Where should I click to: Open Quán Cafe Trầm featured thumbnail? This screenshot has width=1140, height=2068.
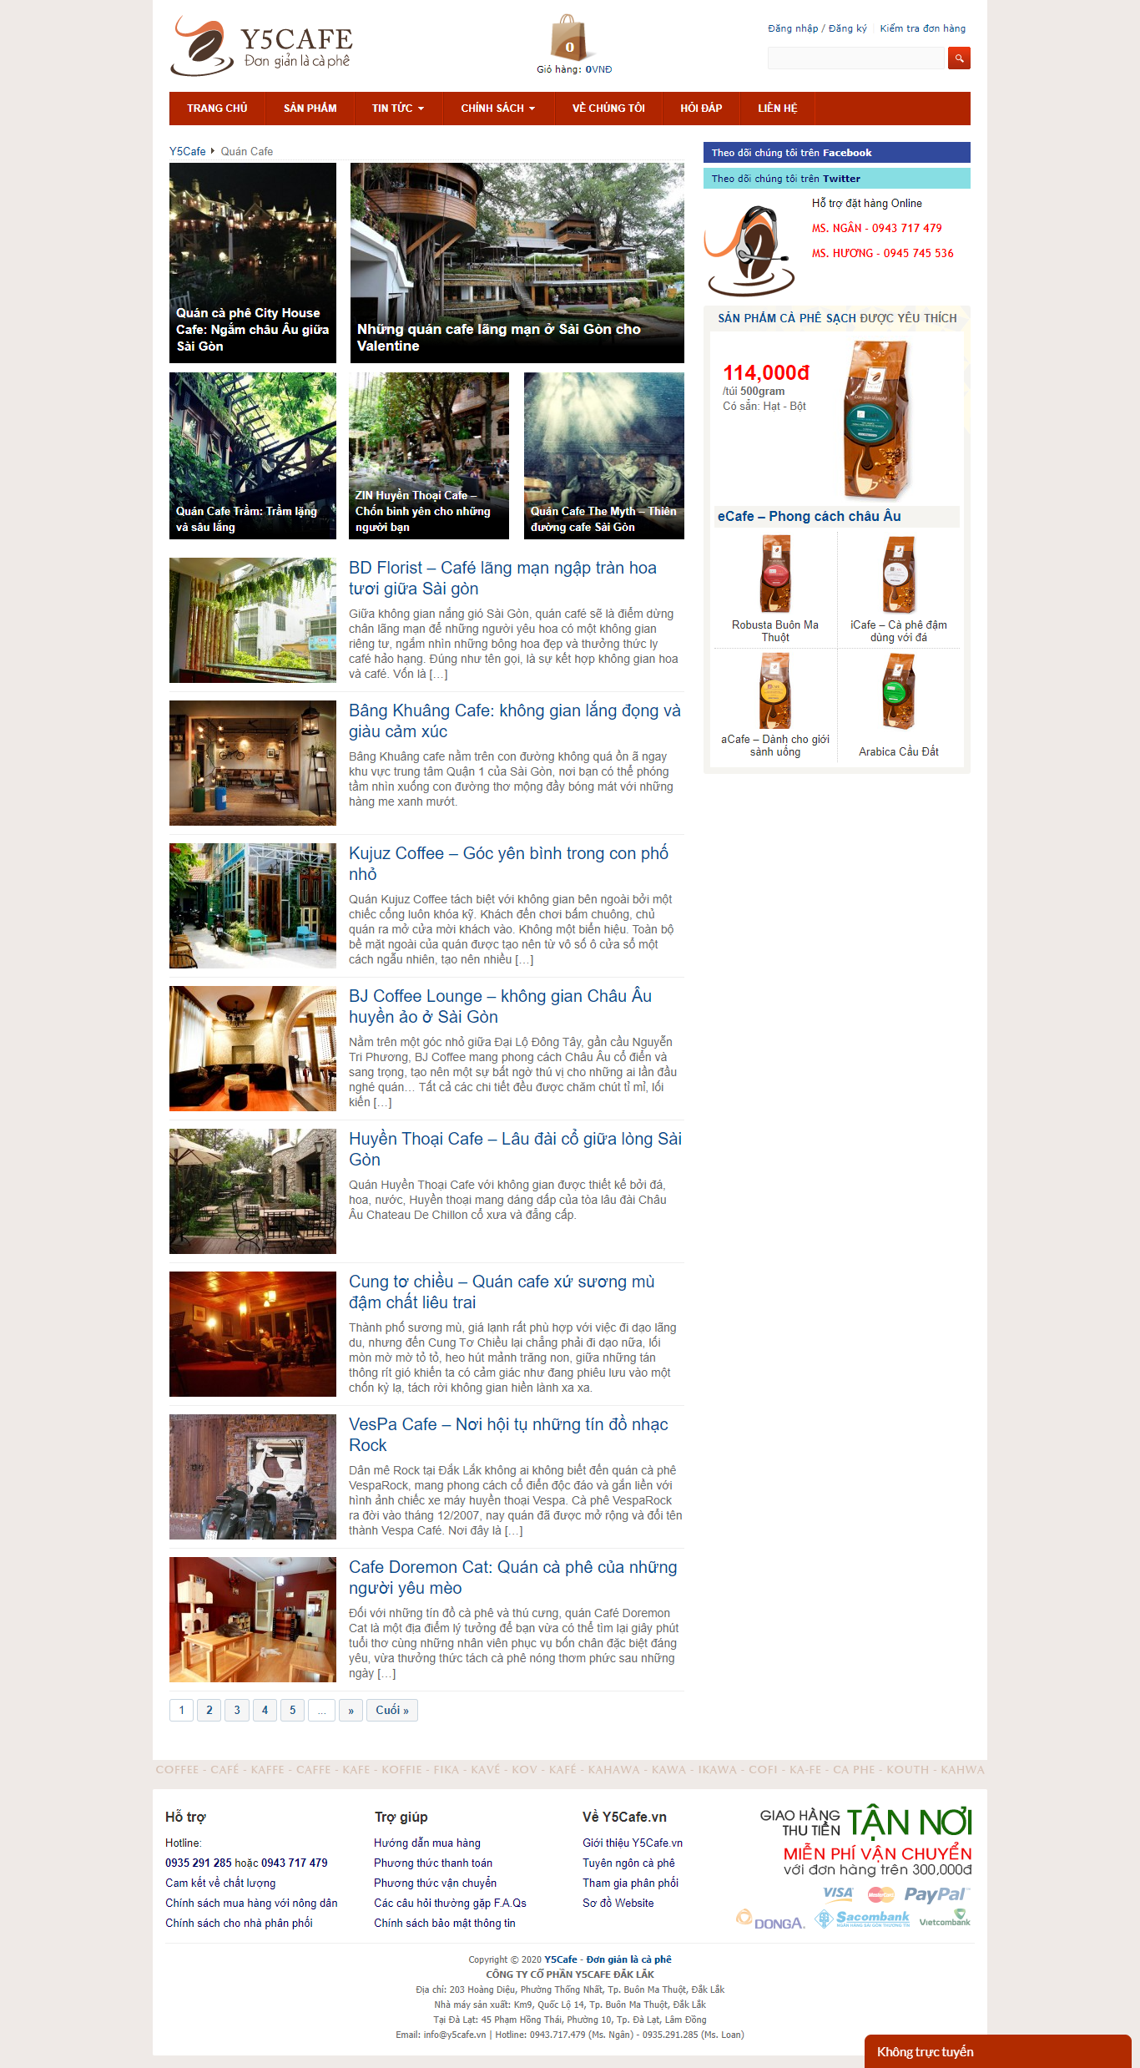click(253, 456)
